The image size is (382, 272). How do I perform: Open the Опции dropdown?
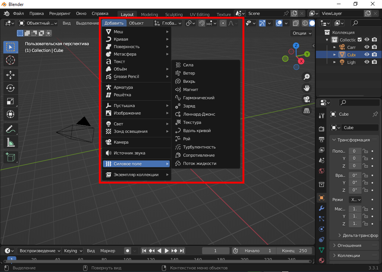point(301,33)
